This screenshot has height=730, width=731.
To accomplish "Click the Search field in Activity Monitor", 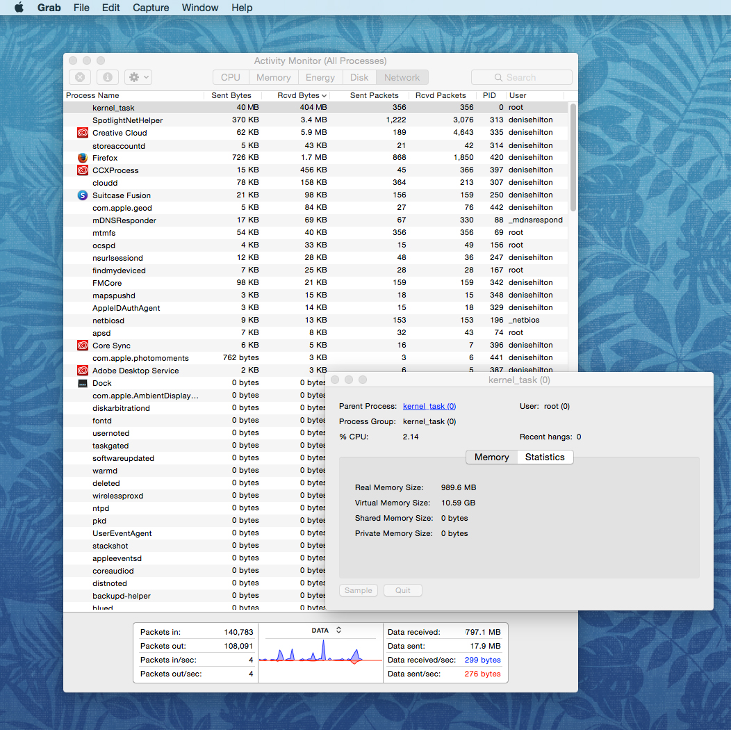I will [522, 77].
